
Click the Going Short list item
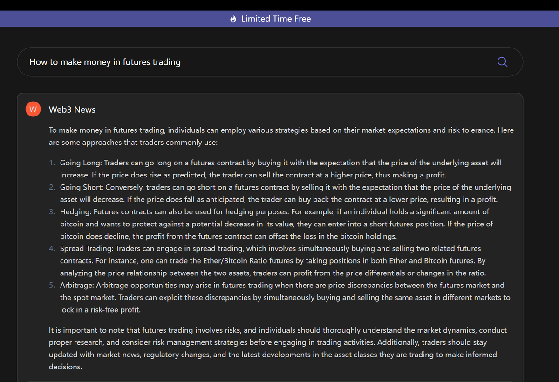281,193
